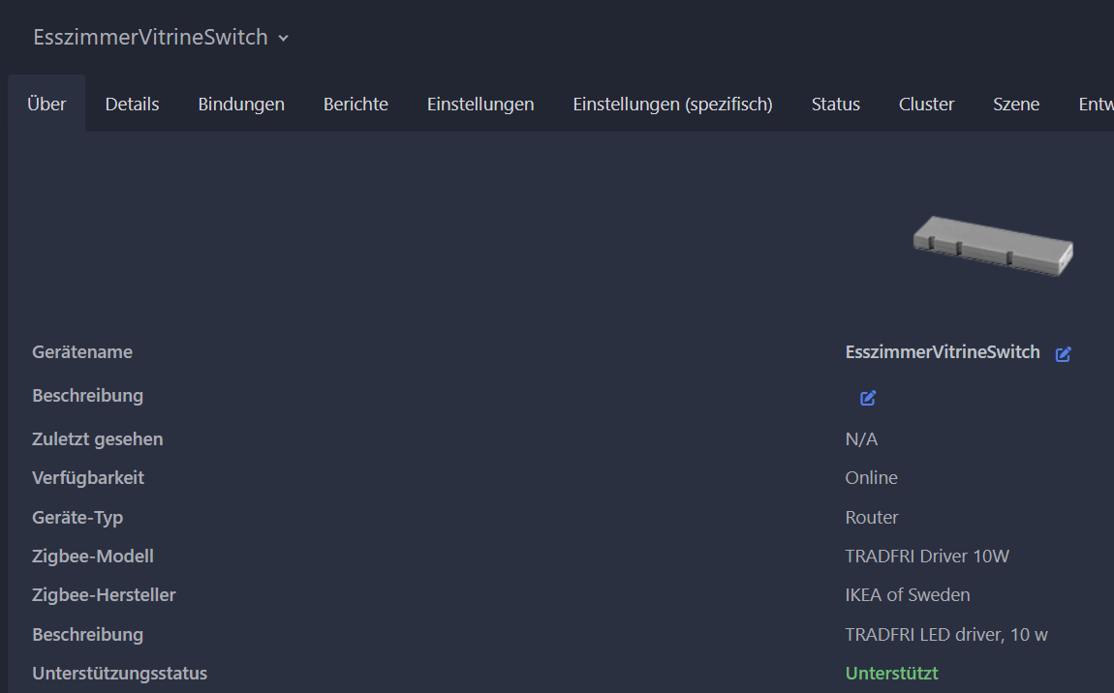Viewport: 1114px width, 693px height.
Task: Click the Router device type value
Action: pyautogui.click(x=872, y=518)
